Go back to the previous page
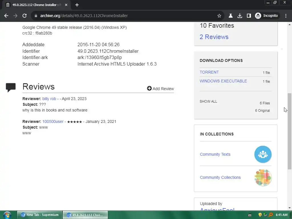The image size is (292, 219). pyautogui.click(x=6, y=16)
